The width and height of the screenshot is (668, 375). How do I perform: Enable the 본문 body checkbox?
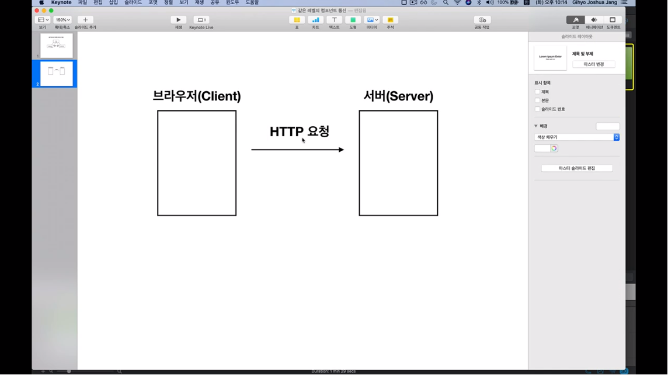pyautogui.click(x=537, y=100)
